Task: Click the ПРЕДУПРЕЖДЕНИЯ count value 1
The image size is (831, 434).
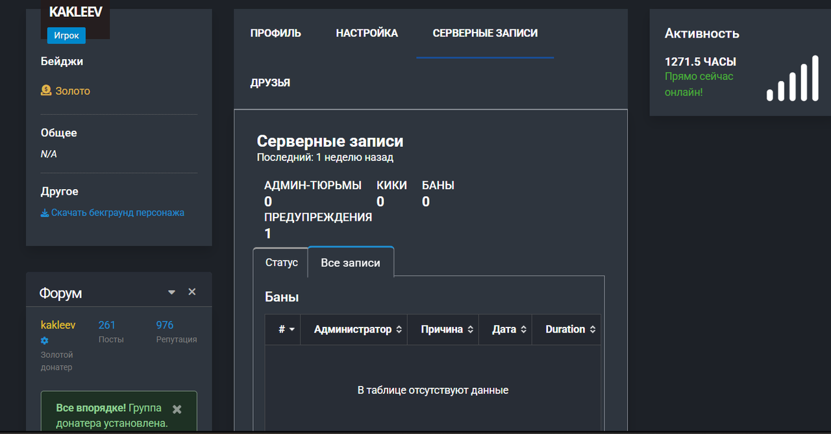Action: (267, 233)
